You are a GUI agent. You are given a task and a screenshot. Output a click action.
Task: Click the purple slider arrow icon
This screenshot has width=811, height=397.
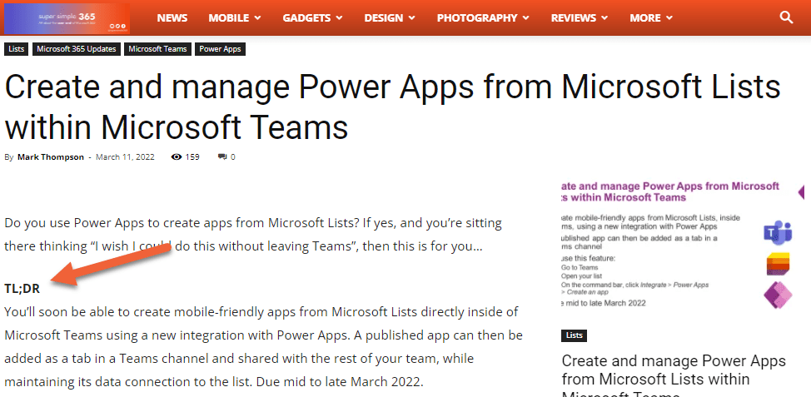802,192
